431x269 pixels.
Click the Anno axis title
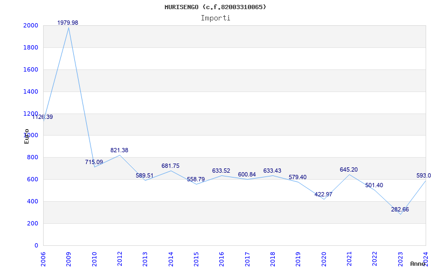[418, 264]
